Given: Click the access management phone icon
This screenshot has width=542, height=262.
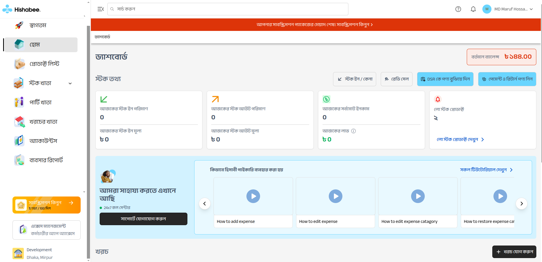Looking at the screenshot, I should pyautogui.click(x=23, y=229).
